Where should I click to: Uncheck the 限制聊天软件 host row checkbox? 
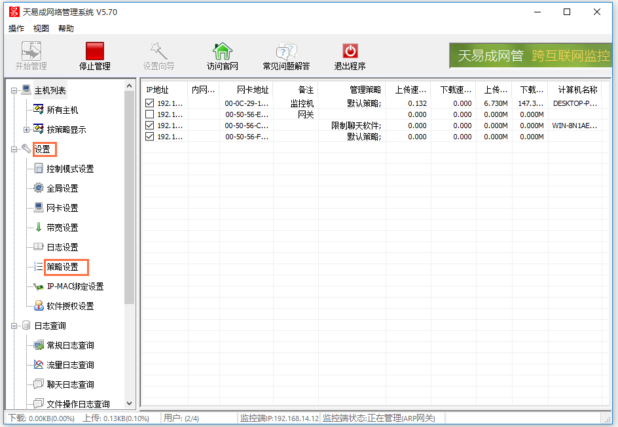pyautogui.click(x=149, y=125)
